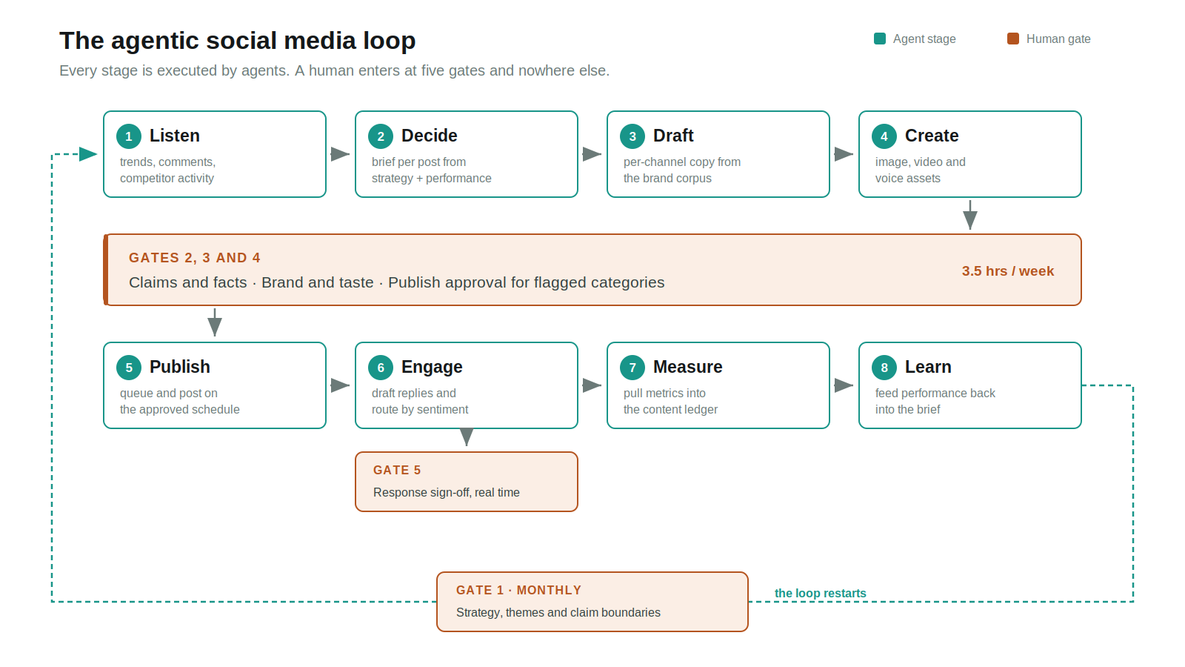Click the arrow between Measure and Learn
1185x667 pixels.
[x=844, y=385]
